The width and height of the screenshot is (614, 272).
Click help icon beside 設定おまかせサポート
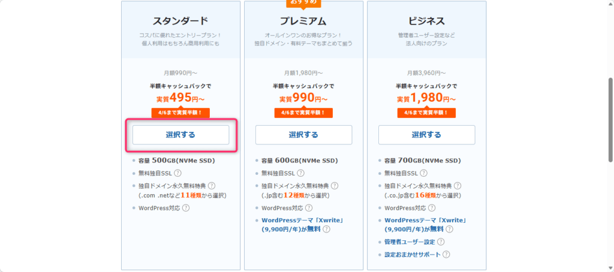pyautogui.click(x=445, y=255)
